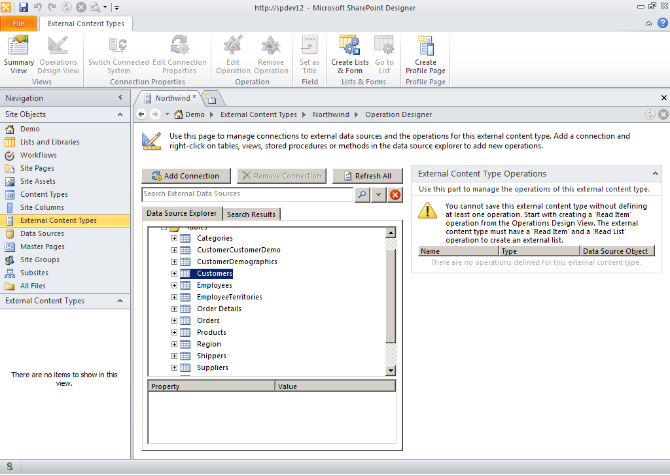Save using the quick access floppy icon
Screen dimensions: 670x476
[x=23, y=7]
